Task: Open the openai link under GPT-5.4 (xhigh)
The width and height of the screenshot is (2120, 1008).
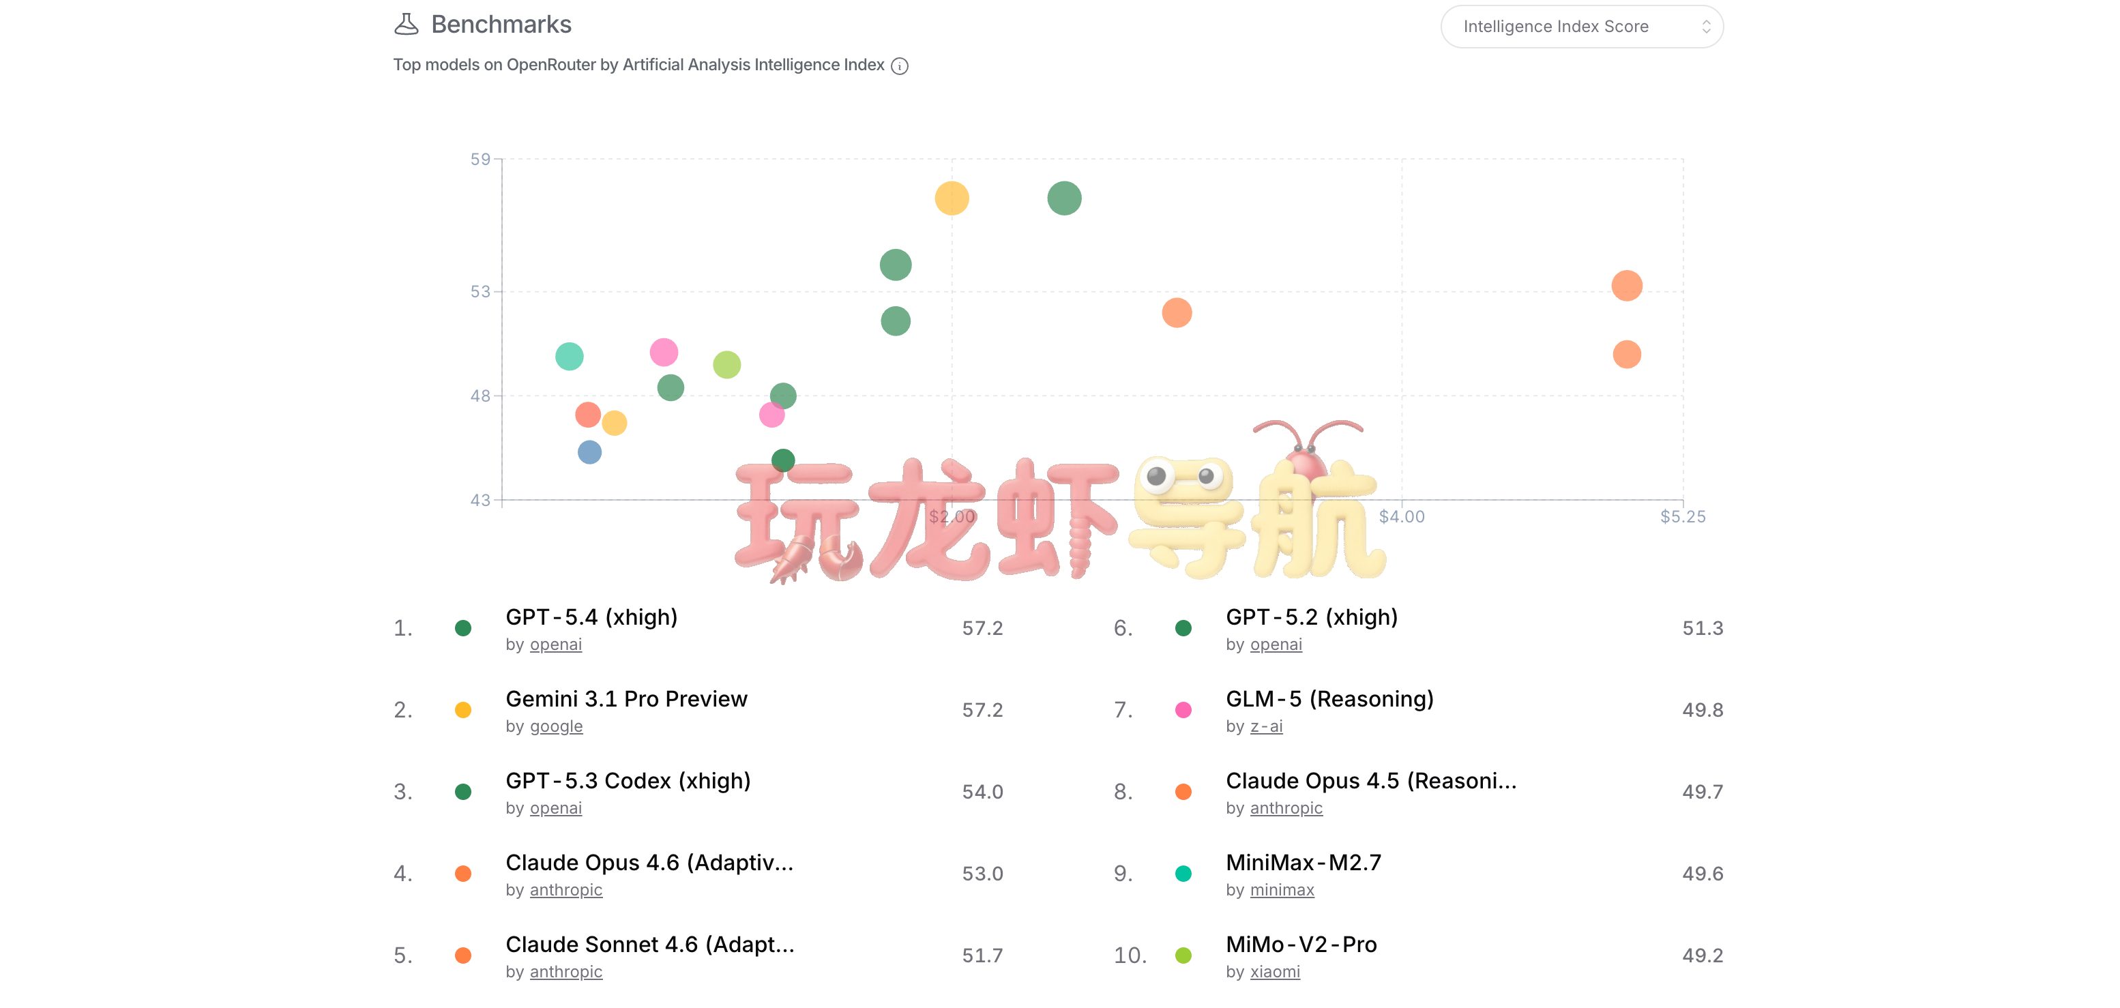Action: (555, 644)
